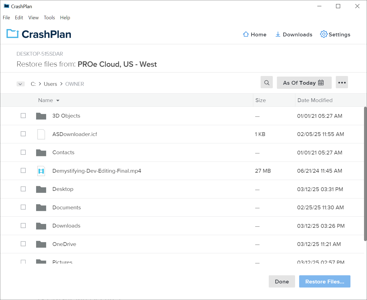Click the Desktop folder icon
The width and height of the screenshot is (367, 300).
pos(41,189)
